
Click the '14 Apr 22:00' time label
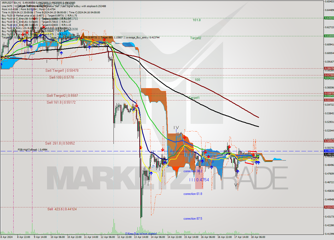(175, 237)
